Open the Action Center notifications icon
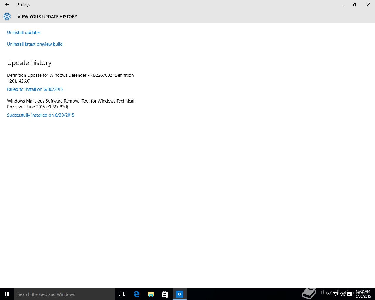 pyautogui.click(x=350, y=294)
